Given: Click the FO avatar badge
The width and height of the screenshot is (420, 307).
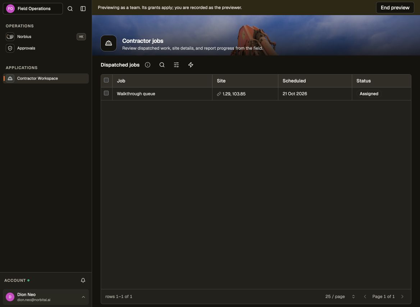Looking at the screenshot, I should (10, 9).
